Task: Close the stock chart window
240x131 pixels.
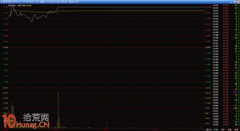Action: coord(238,2)
